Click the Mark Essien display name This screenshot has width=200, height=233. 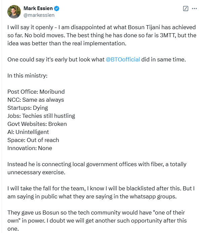coord(38,8)
